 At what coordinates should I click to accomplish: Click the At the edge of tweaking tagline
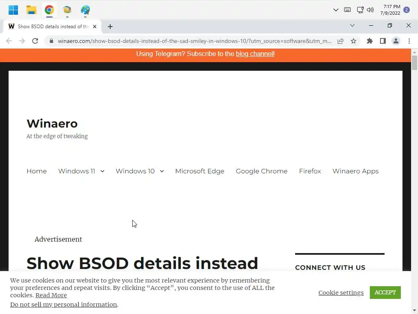click(57, 136)
